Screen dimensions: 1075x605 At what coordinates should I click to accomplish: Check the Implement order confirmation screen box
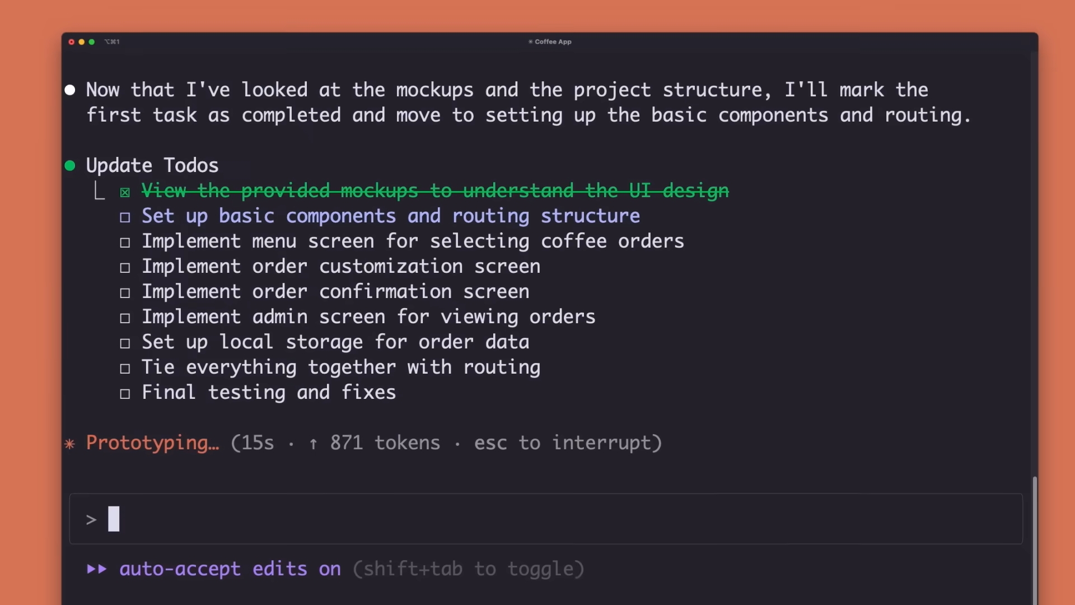coord(124,293)
